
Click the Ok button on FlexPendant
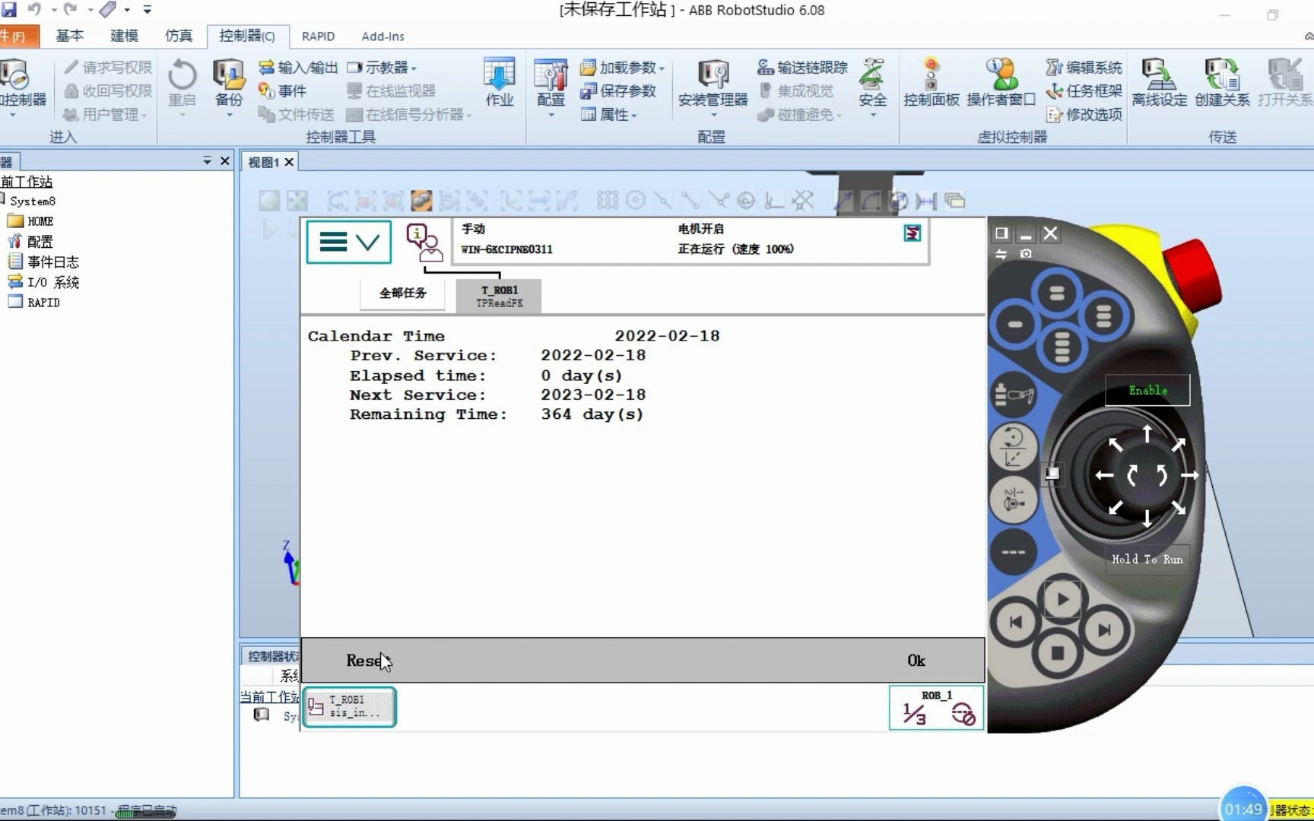(916, 661)
